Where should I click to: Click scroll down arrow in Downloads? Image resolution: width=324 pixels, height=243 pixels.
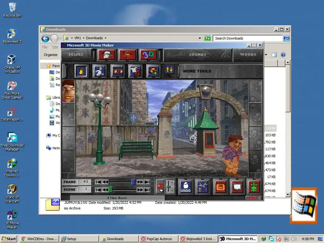point(288,195)
